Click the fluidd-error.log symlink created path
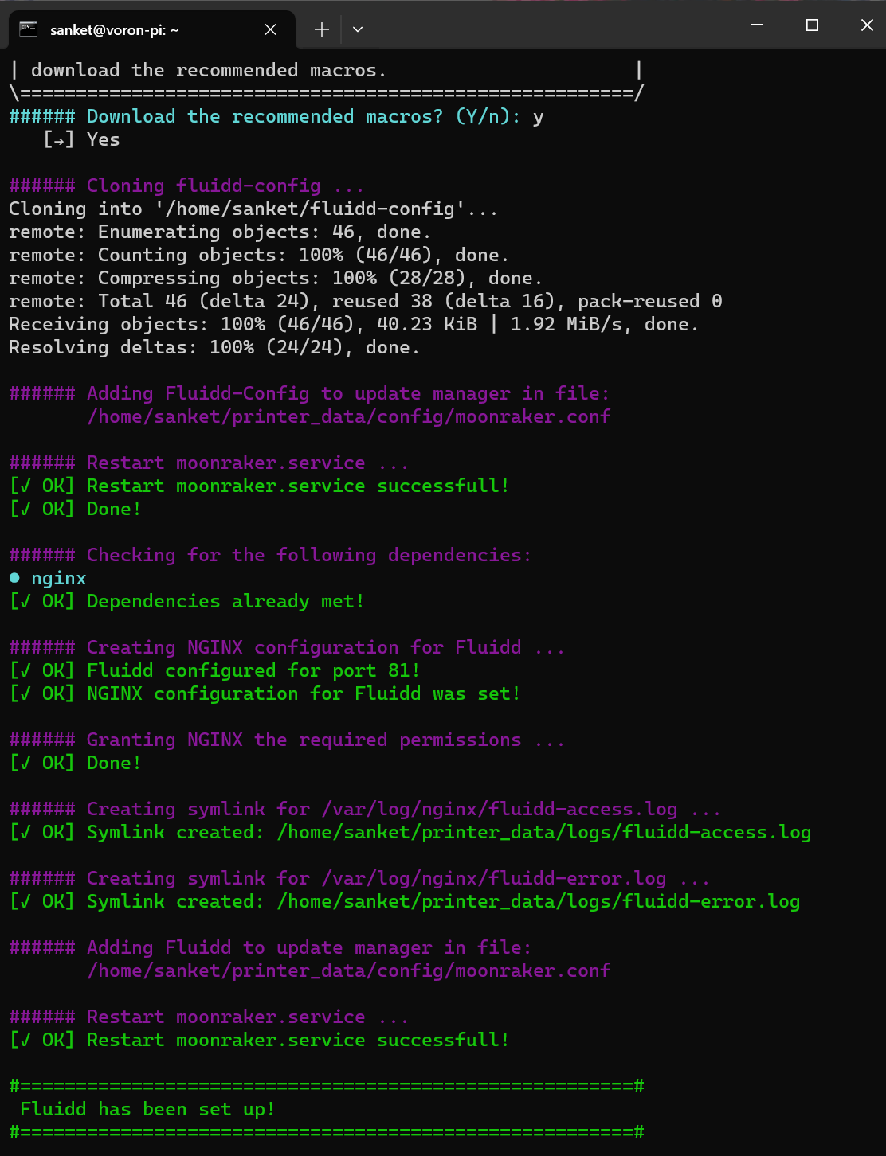 [539, 901]
